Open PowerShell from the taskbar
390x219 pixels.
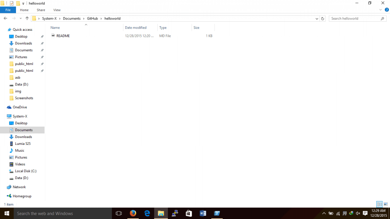[x=217, y=213]
